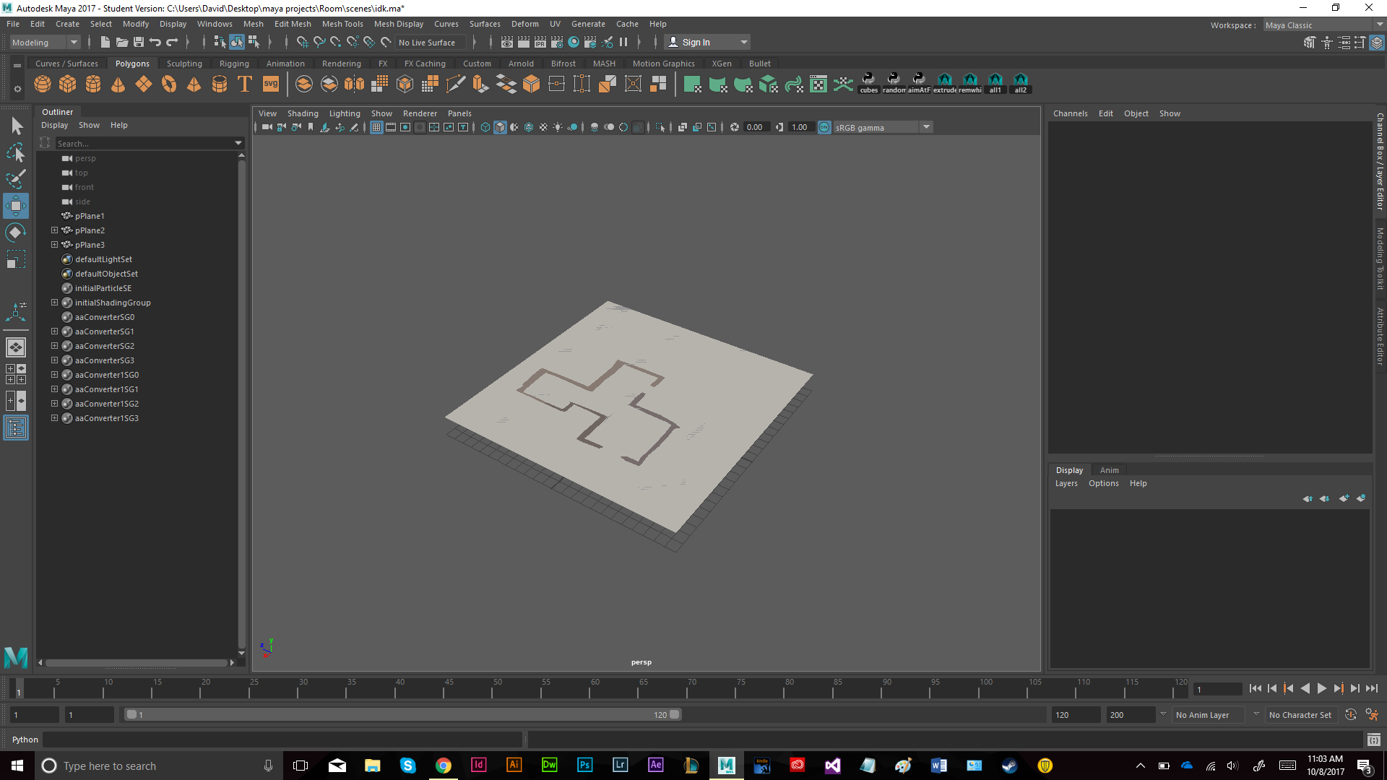Select the Move tool in toolbox

coord(15,206)
